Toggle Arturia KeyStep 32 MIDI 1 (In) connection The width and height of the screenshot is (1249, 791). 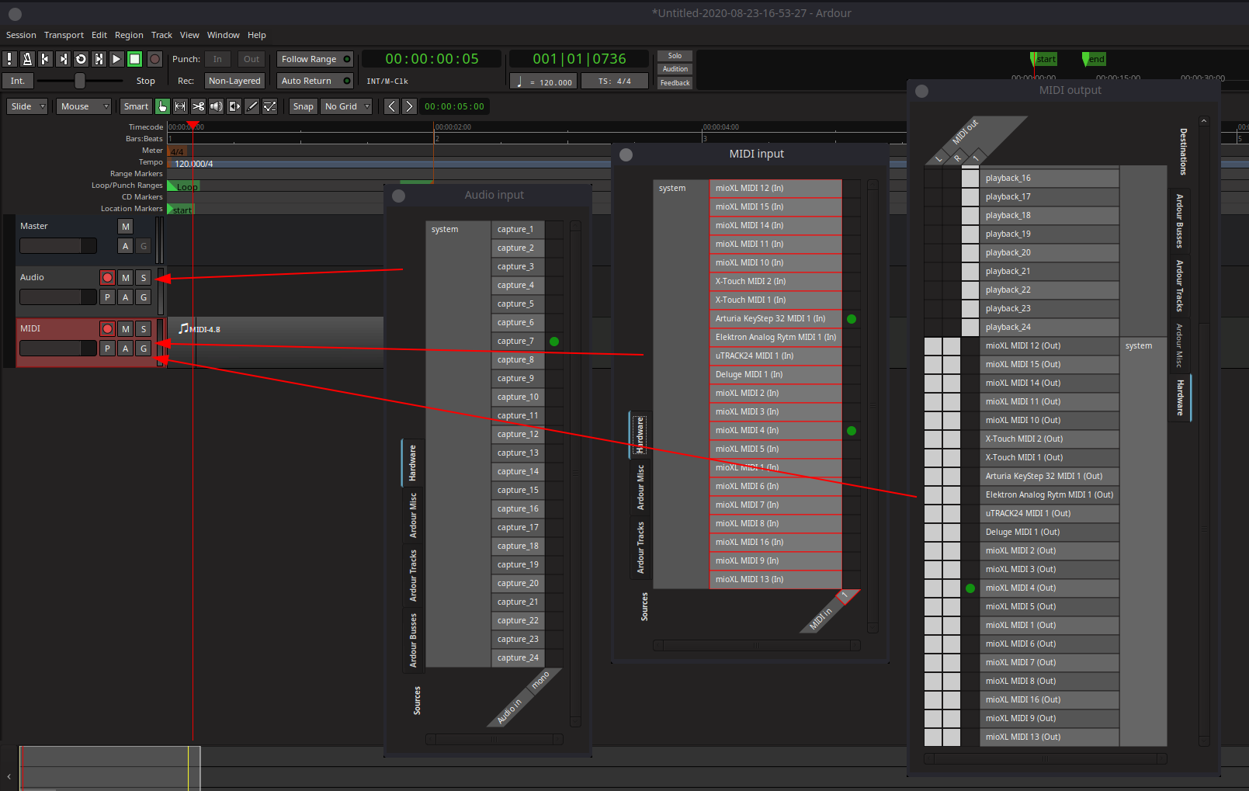point(852,319)
